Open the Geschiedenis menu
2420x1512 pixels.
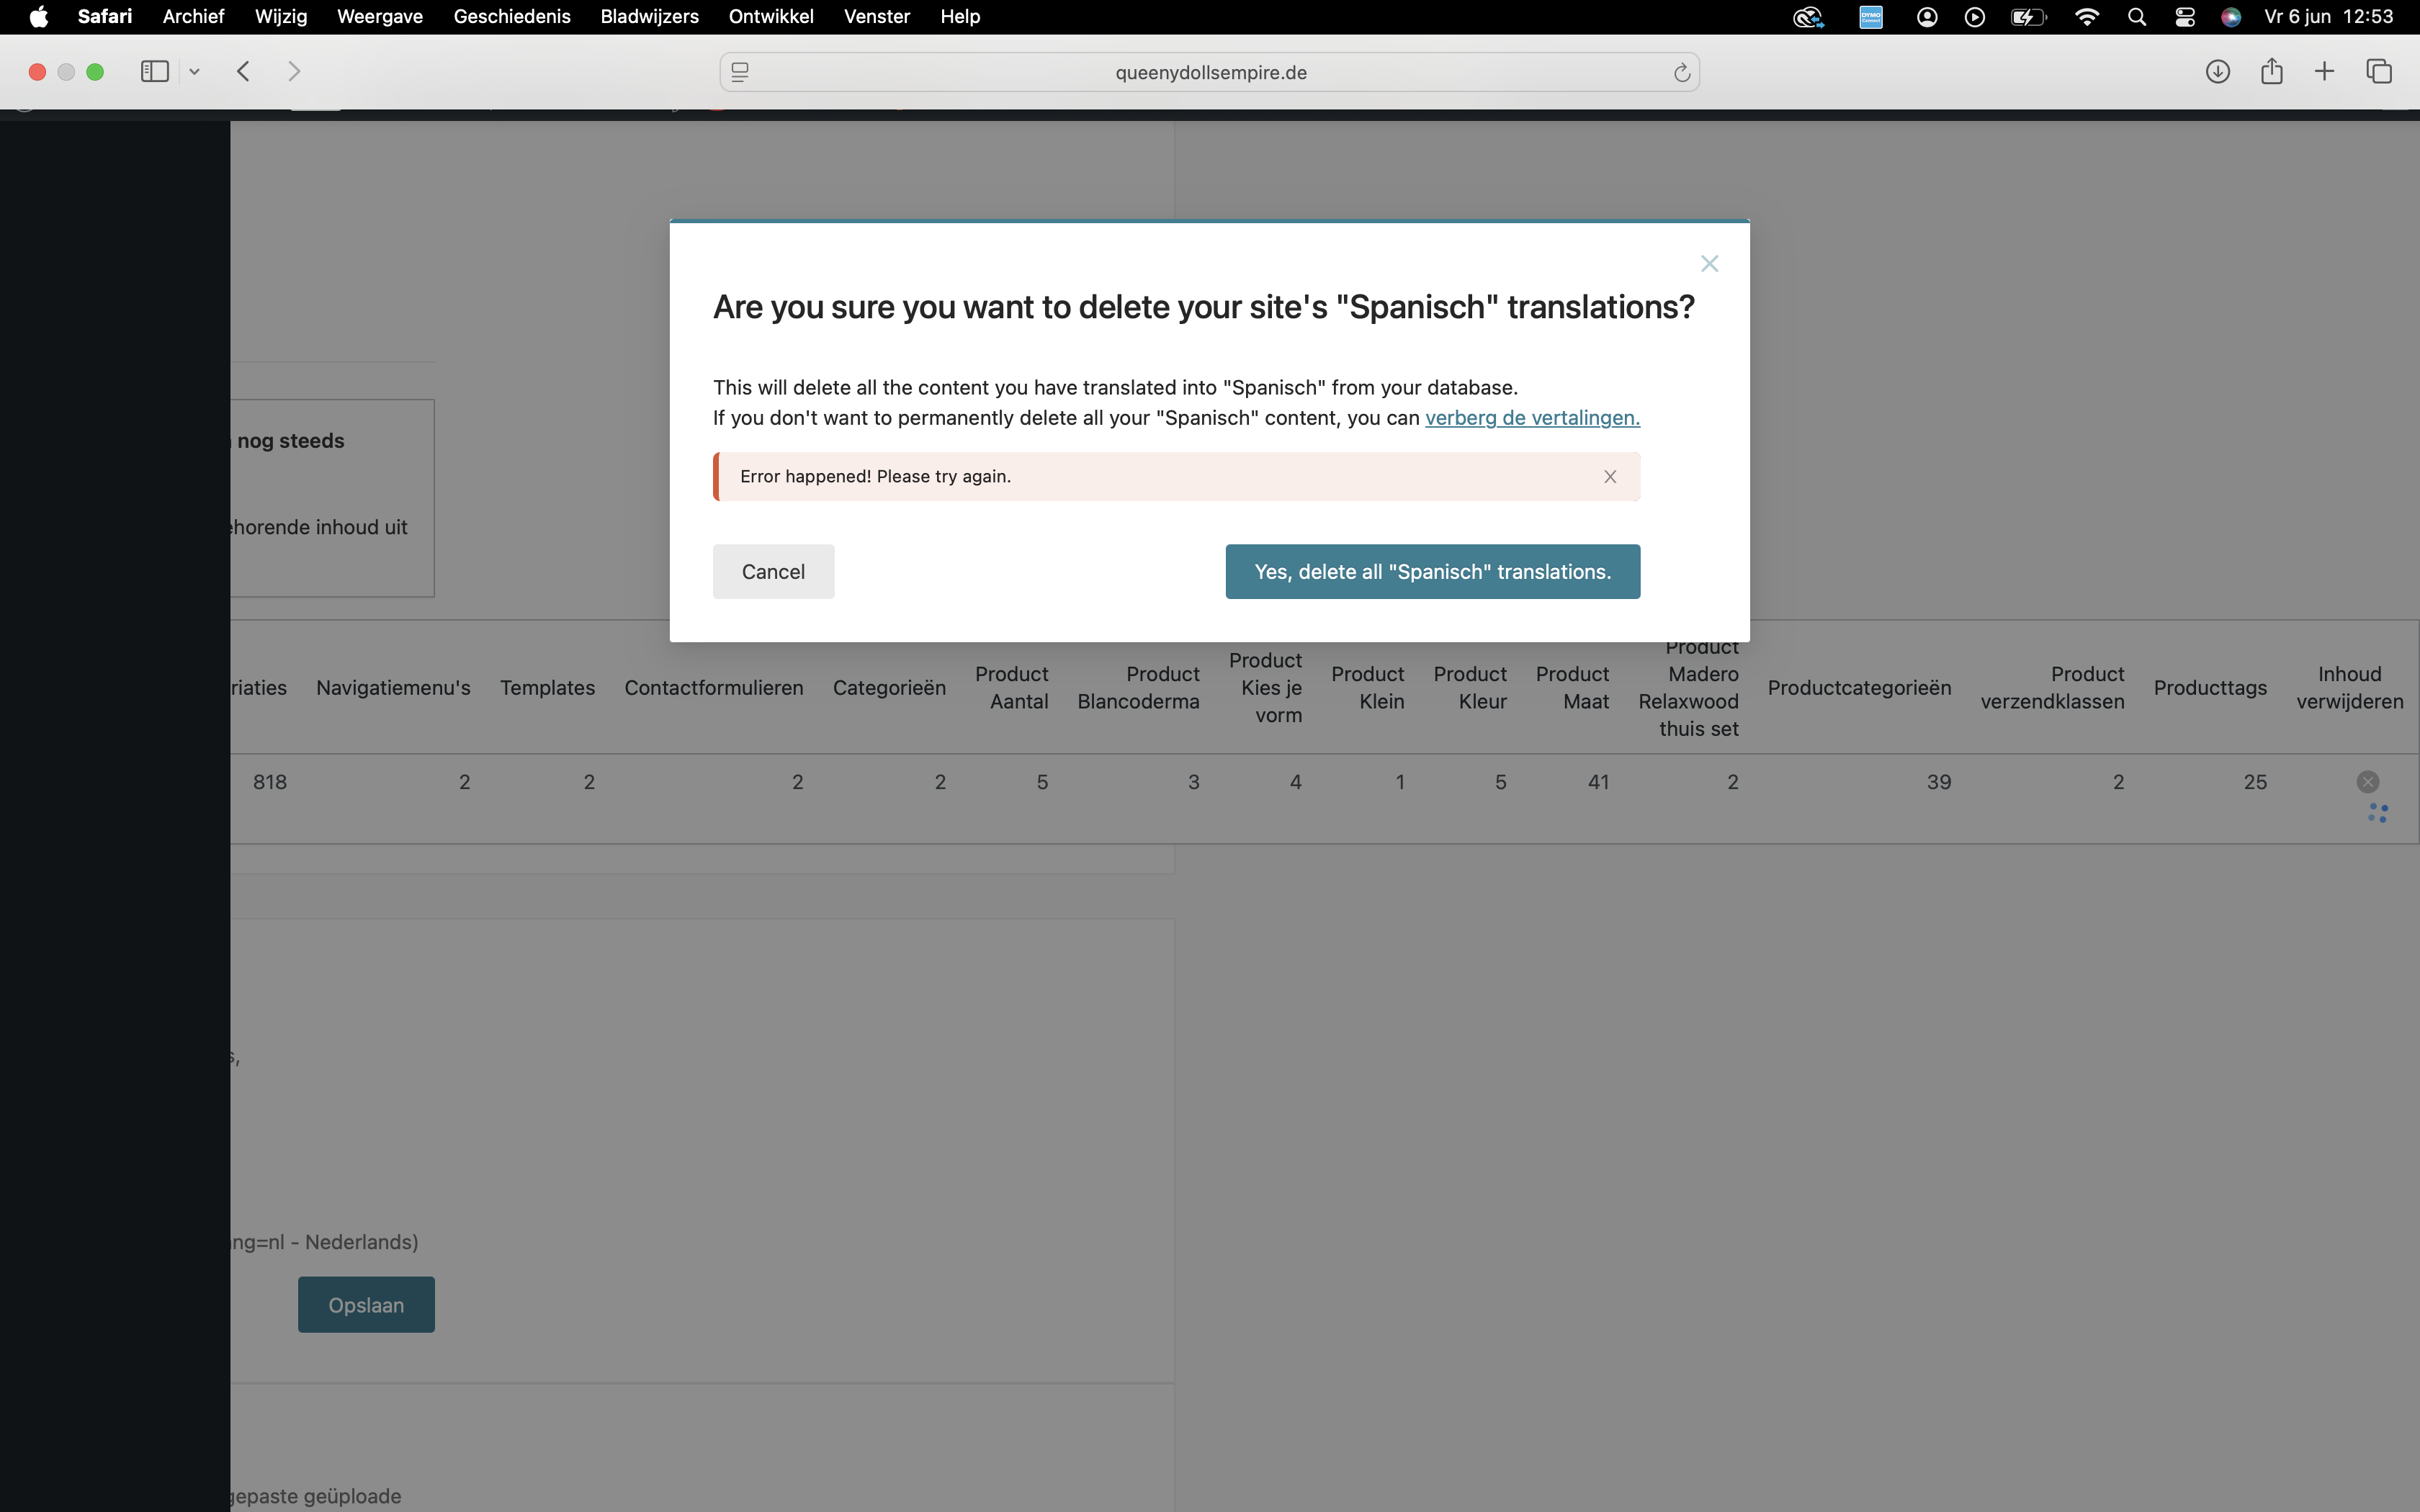[512, 17]
